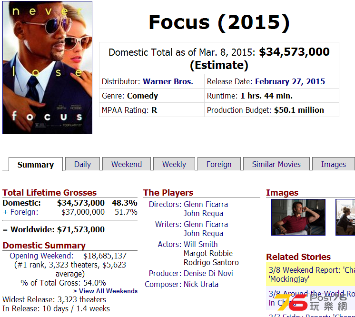This screenshot has height=317, width=355.
Task: Open composer Nick Urata's page
Action: pos(201,284)
